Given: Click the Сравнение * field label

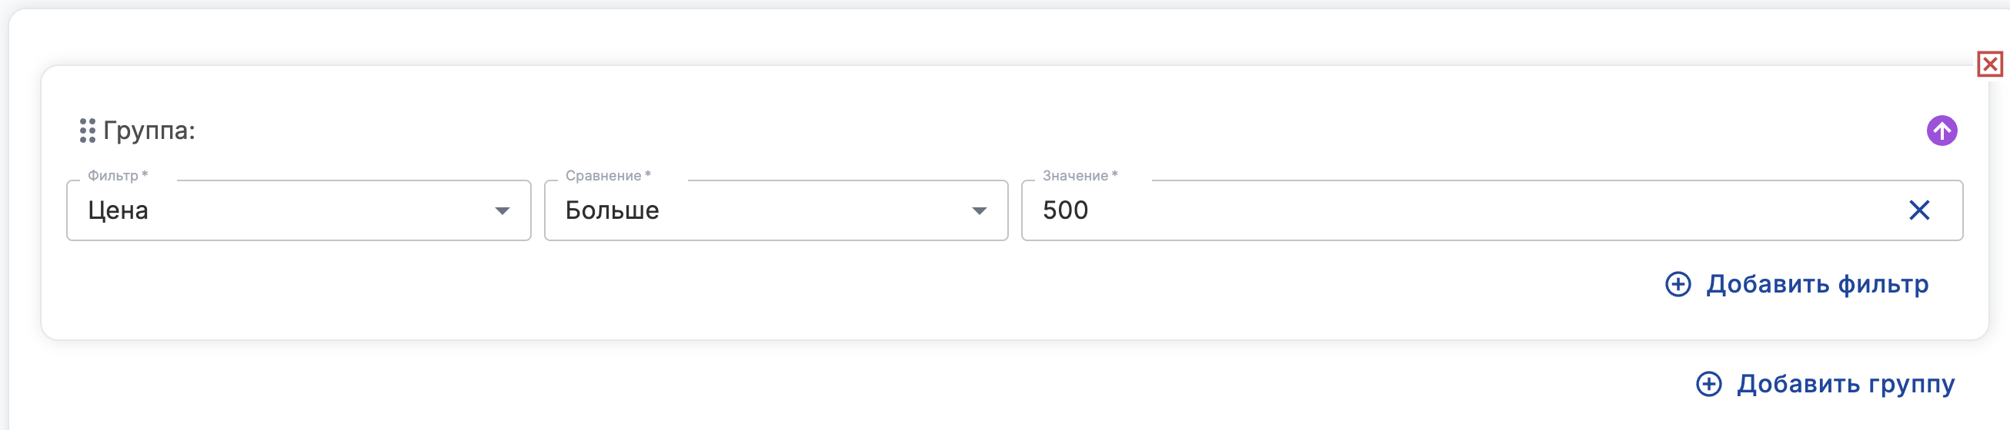Looking at the screenshot, I should pos(608,176).
